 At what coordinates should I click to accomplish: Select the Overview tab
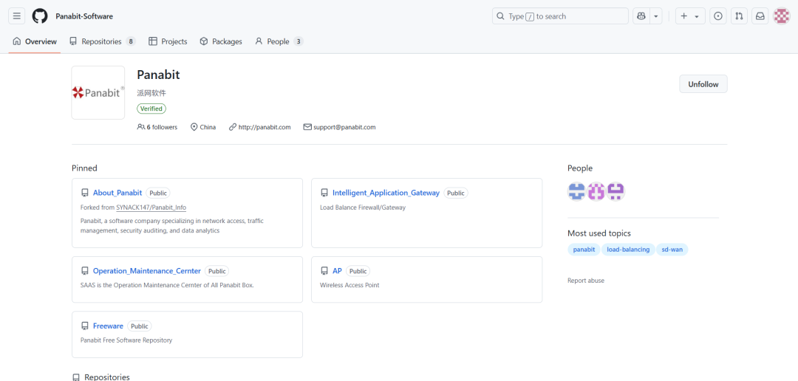tap(35, 41)
